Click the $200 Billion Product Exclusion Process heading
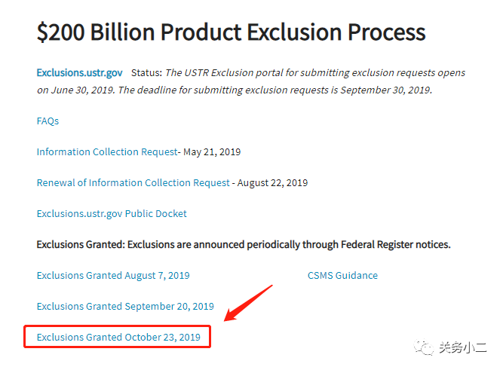The image size is (503, 370). (231, 32)
